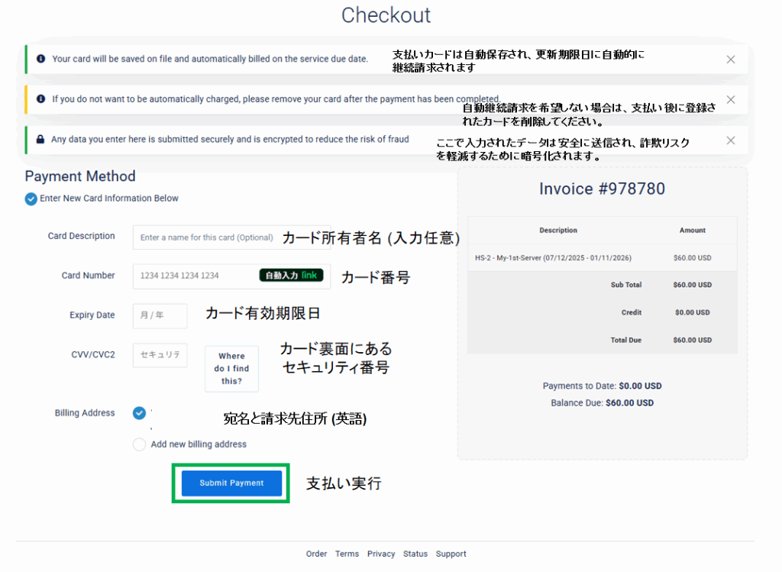The width and height of the screenshot is (782, 572).
Task: Dismiss the card saved on file notice
Action: (x=730, y=60)
